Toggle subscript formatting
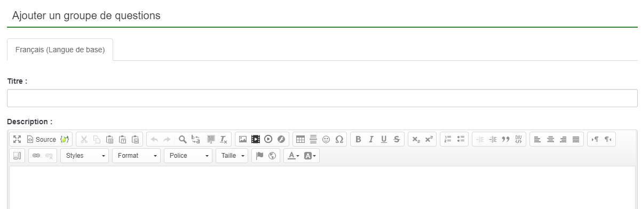 [x=416, y=140]
